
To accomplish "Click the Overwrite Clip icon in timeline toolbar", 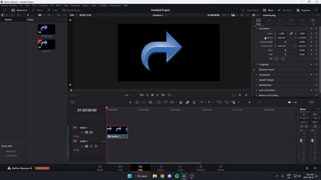I will click(166, 102).
